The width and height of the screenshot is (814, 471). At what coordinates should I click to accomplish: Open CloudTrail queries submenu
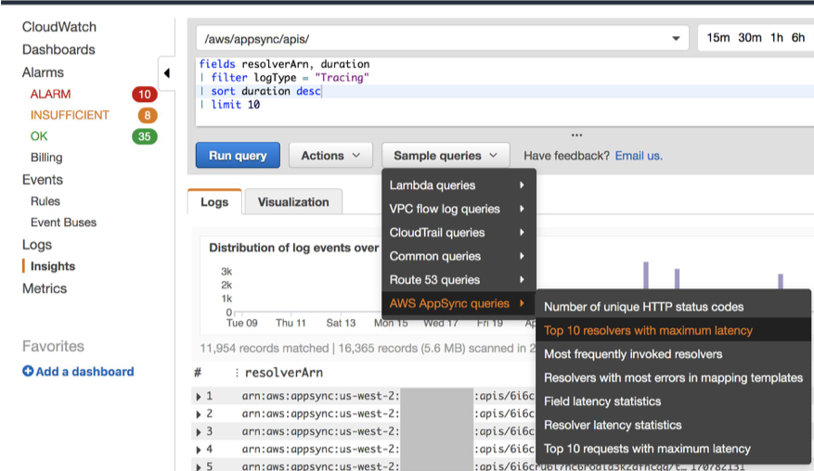[459, 233]
